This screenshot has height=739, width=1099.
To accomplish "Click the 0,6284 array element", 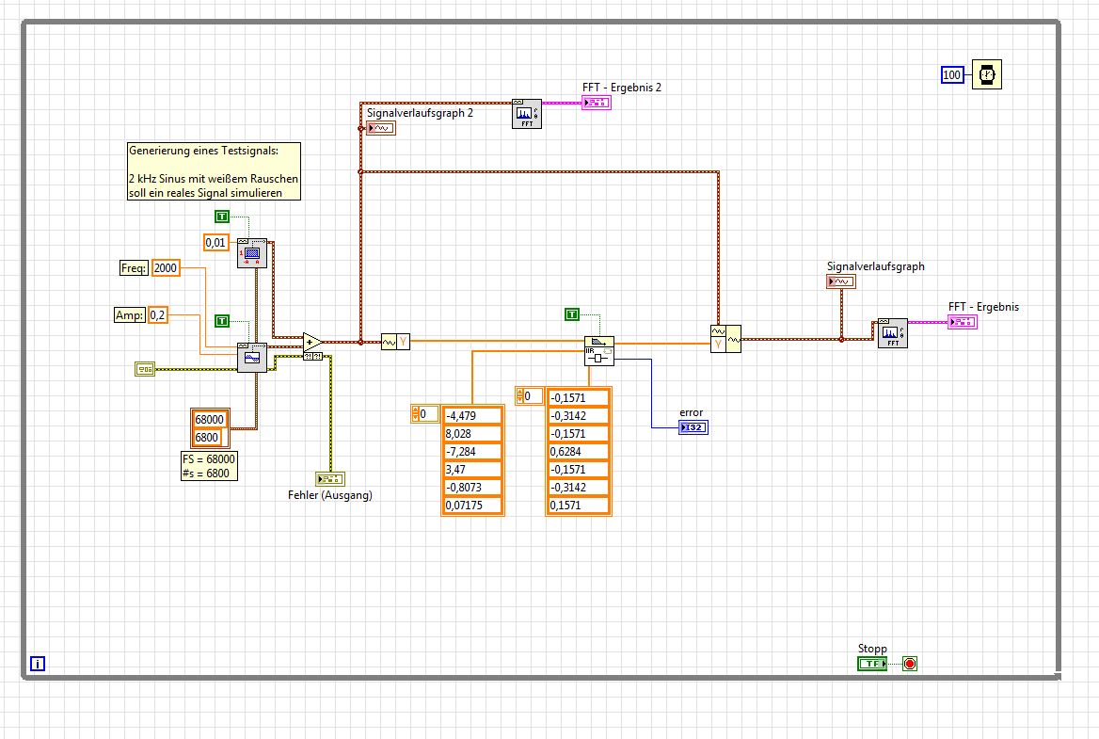I will [579, 452].
